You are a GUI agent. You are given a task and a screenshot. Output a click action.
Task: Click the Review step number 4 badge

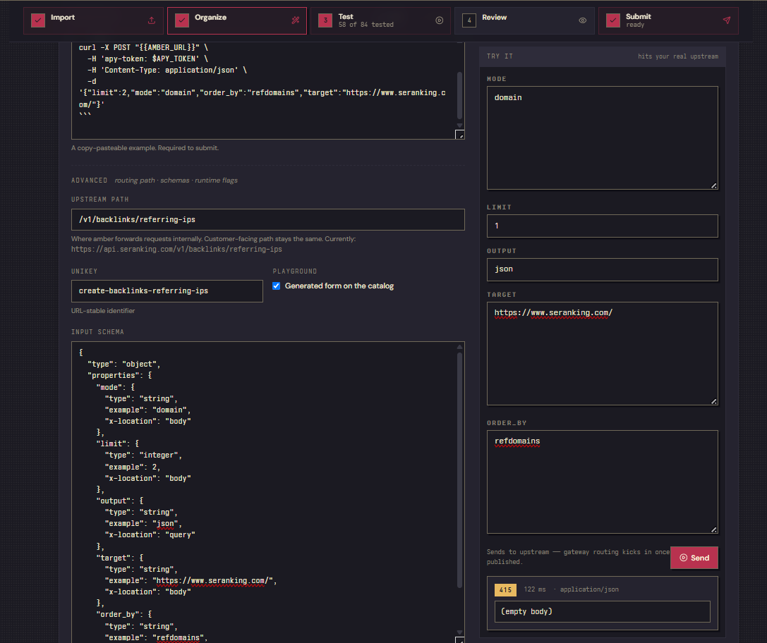coord(469,20)
